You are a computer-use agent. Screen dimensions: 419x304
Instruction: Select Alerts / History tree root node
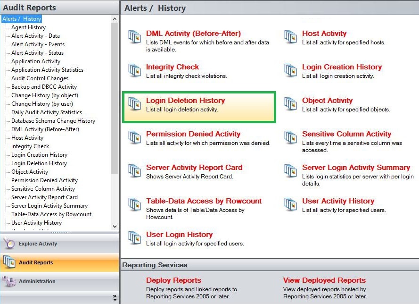pyautogui.click(x=22, y=19)
